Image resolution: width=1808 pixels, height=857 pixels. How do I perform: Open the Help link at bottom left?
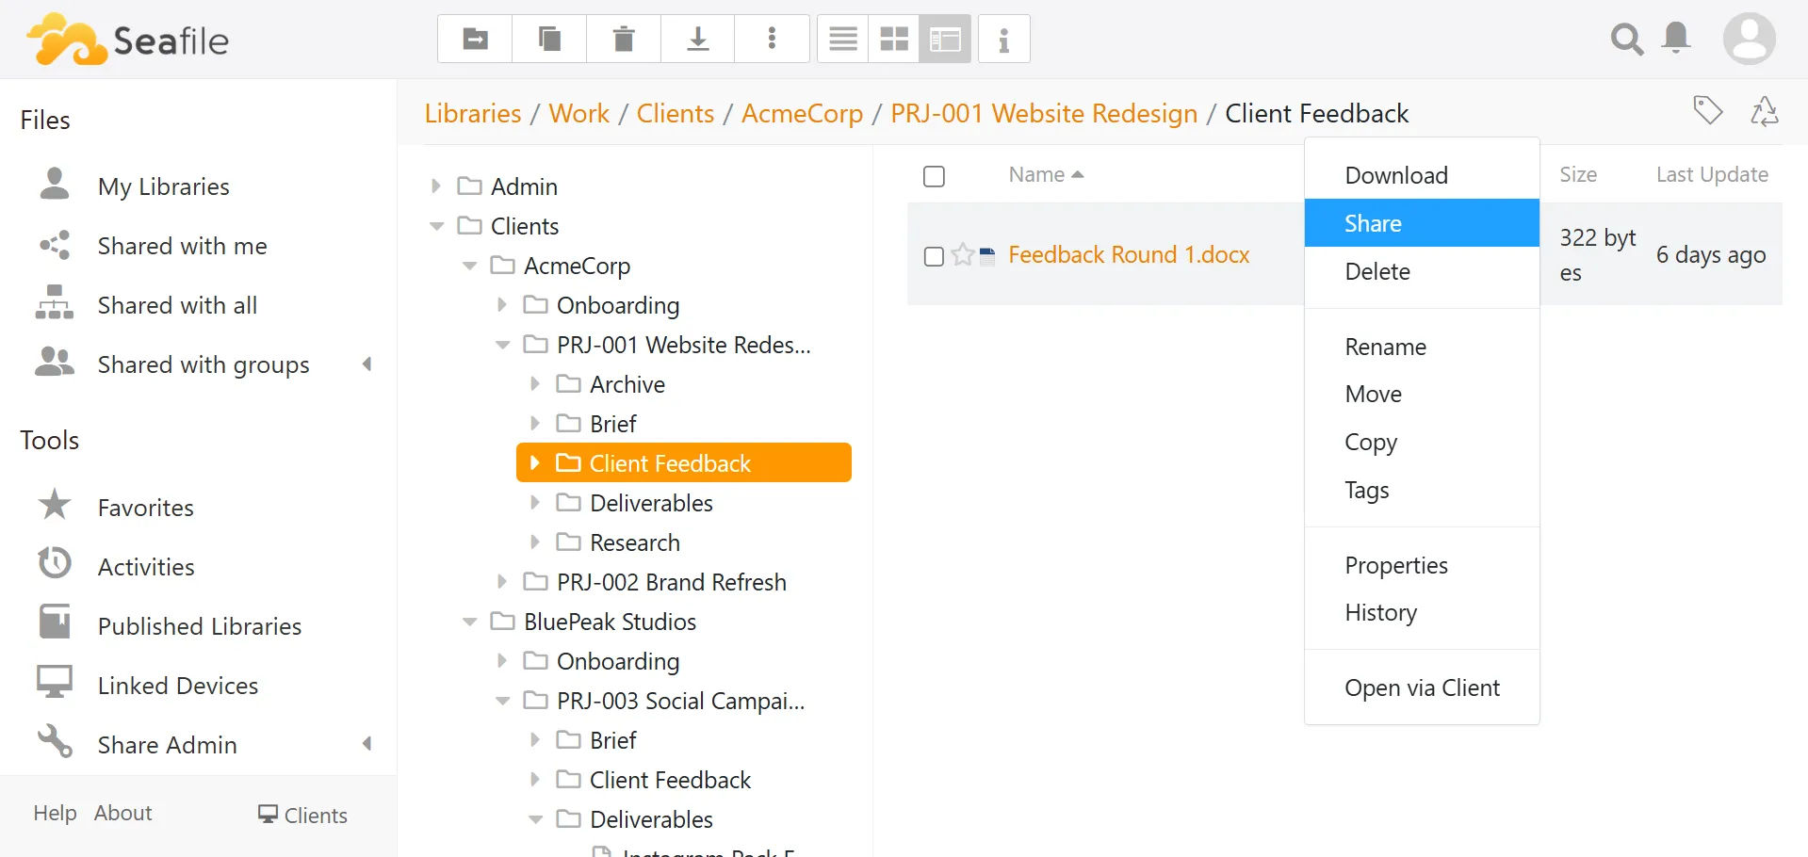(54, 813)
